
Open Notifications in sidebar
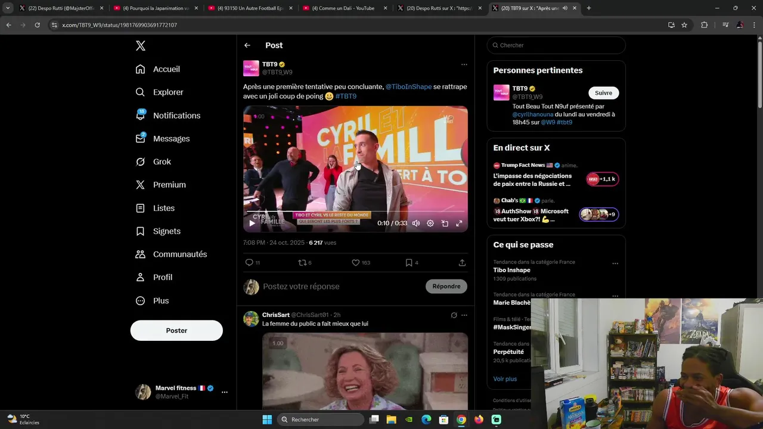(168, 116)
